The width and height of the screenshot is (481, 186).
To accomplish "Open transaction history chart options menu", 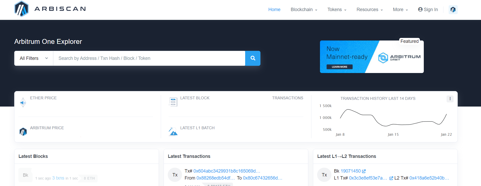I will pyautogui.click(x=450, y=99).
